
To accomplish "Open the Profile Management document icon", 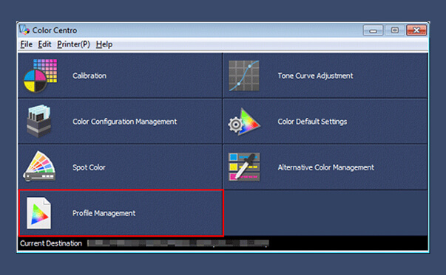I will 39,213.
